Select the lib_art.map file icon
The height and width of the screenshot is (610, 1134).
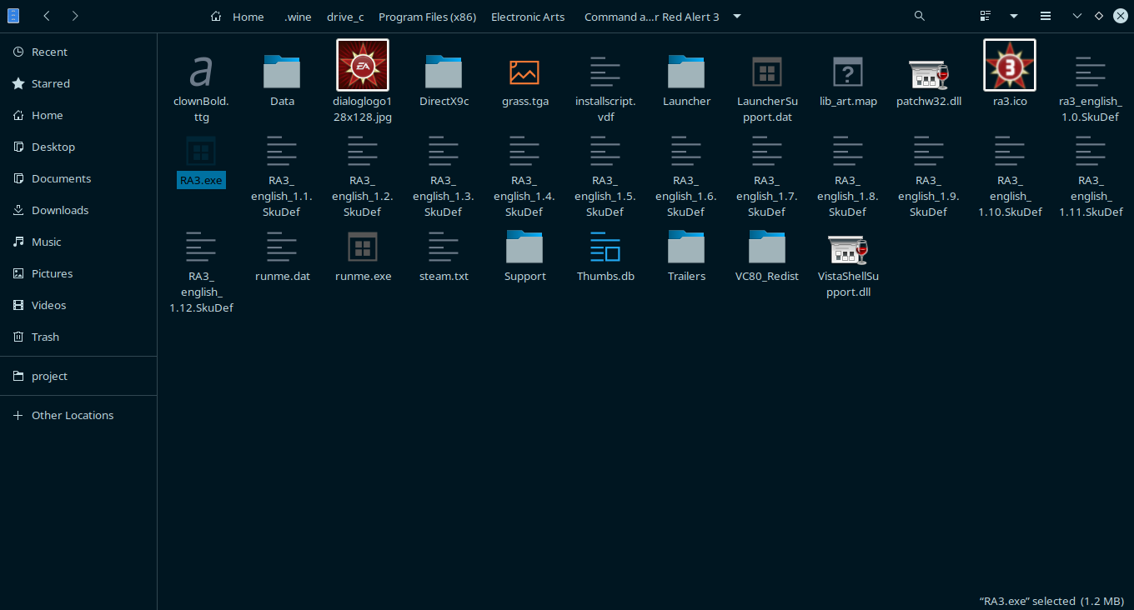pyautogui.click(x=848, y=72)
